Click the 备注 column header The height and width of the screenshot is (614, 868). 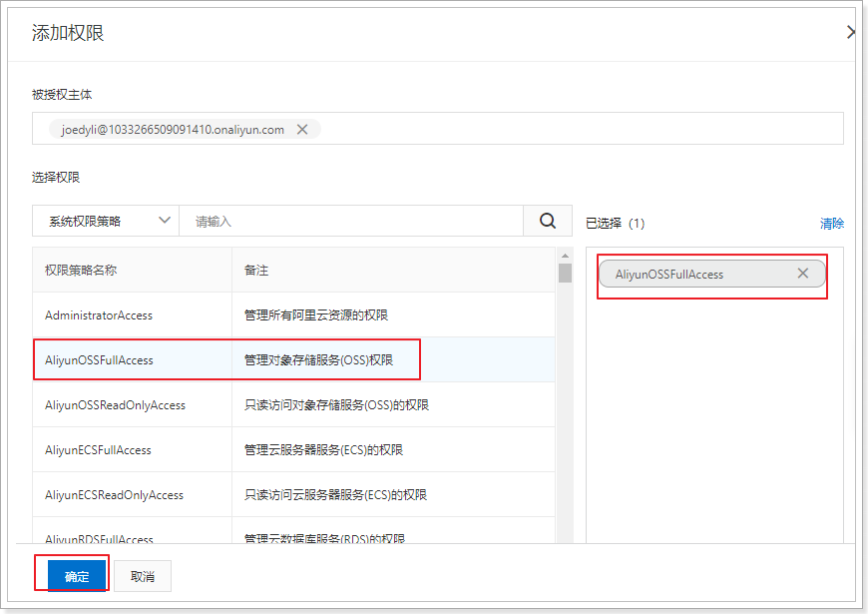click(x=256, y=271)
